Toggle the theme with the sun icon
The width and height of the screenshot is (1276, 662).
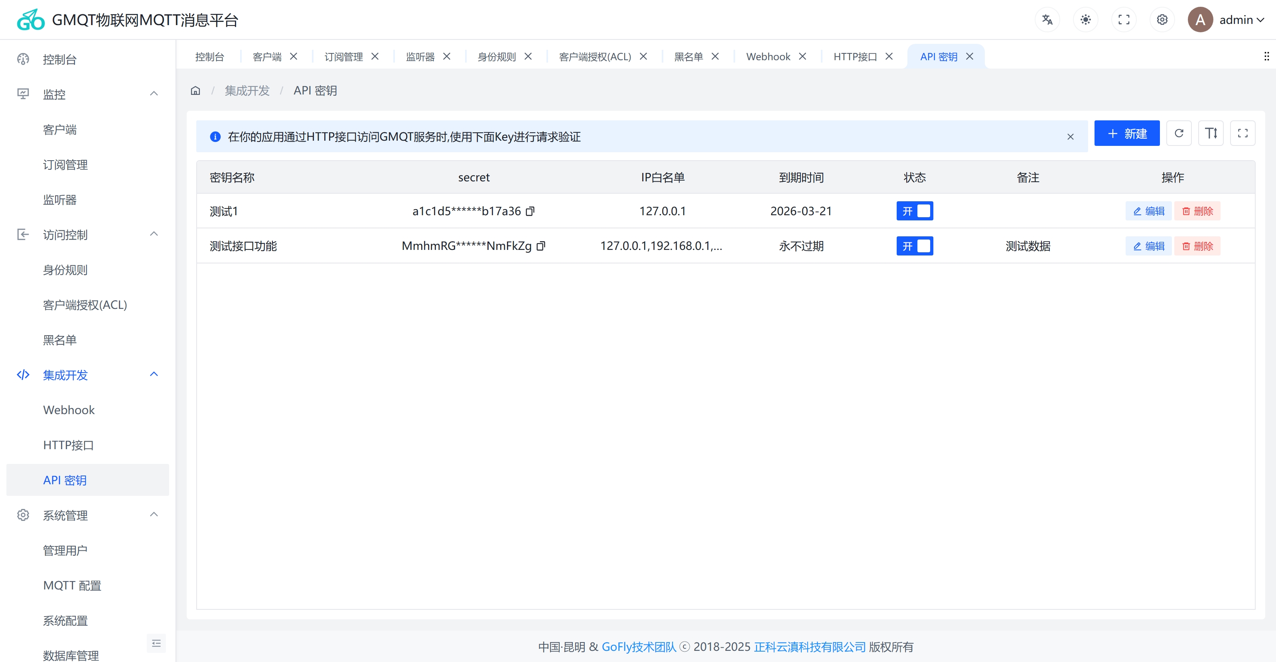(x=1085, y=19)
